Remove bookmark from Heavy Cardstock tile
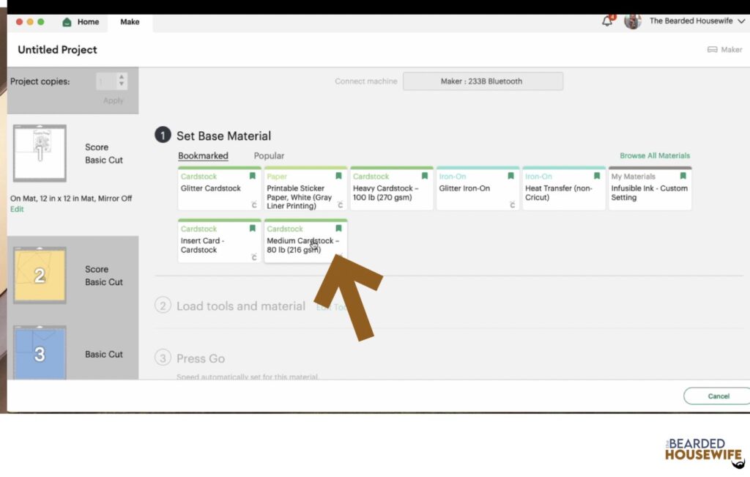This screenshot has width=750, height=477. 424,177
